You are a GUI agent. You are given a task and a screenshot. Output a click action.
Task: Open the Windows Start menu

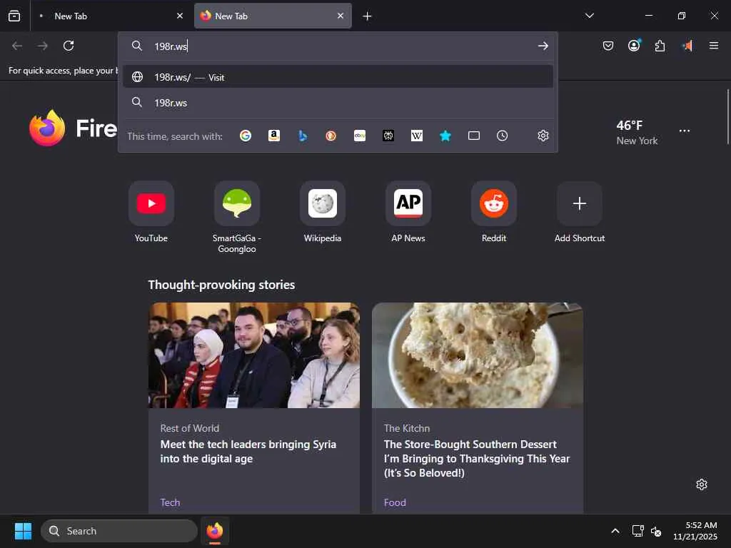pyautogui.click(x=23, y=531)
